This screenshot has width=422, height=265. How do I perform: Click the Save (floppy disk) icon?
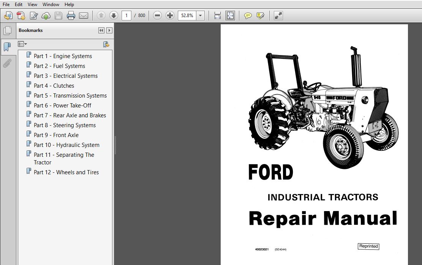(58, 16)
